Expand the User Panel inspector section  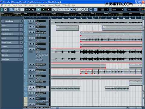coord(12,59)
